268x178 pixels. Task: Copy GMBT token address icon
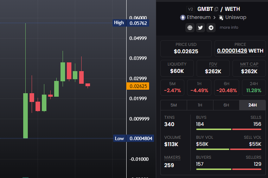tap(216, 9)
